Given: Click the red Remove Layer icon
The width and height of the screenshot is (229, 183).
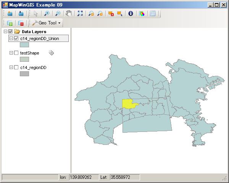Looking at the screenshot, I should [x=21, y=23].
